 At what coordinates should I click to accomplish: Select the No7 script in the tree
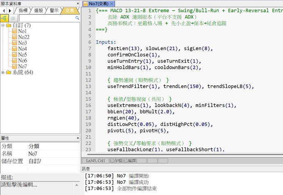pos(22,66)
